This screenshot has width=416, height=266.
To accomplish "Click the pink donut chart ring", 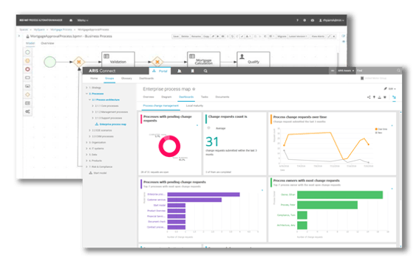I will pos(169,146).
